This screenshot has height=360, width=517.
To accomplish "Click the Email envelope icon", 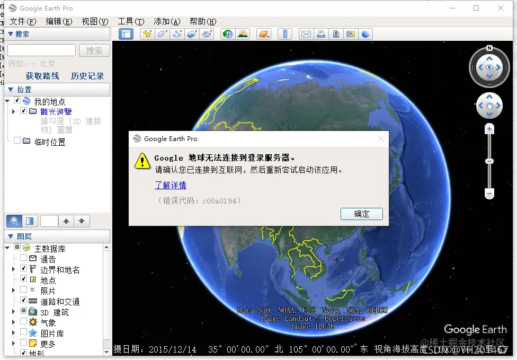I will (306, 34).
